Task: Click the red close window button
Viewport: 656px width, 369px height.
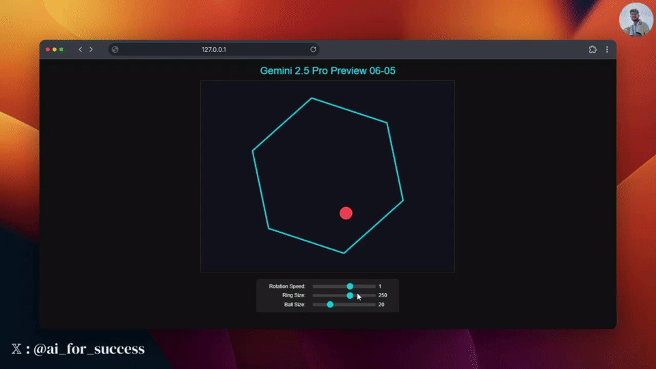Action: tap(48, 49)
